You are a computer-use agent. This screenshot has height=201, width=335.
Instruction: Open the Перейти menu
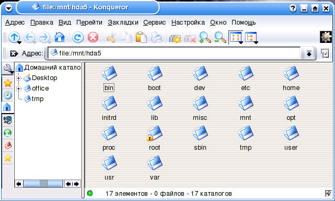(89, 23)
